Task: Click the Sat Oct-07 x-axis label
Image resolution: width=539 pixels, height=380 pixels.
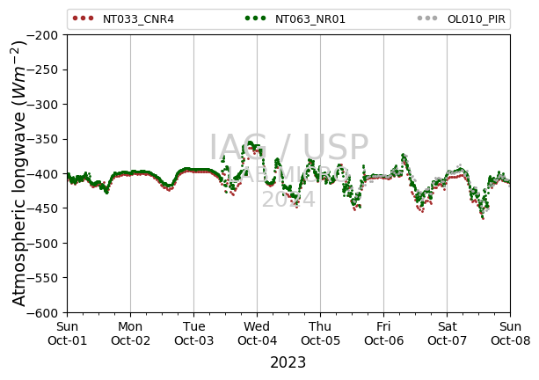Action: 448,333
